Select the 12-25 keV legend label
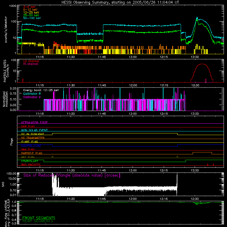 click(x=31, y=12)
